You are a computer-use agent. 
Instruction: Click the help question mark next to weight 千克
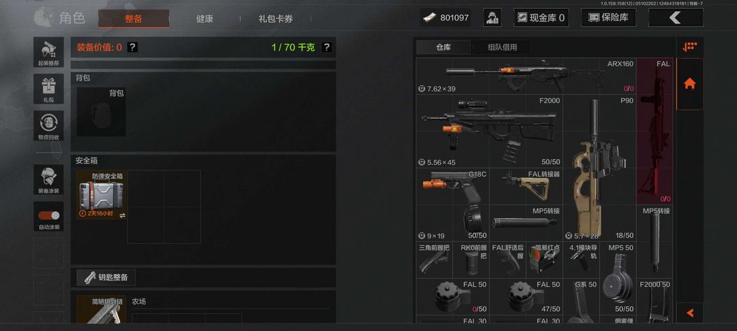[x=326, y=47]
